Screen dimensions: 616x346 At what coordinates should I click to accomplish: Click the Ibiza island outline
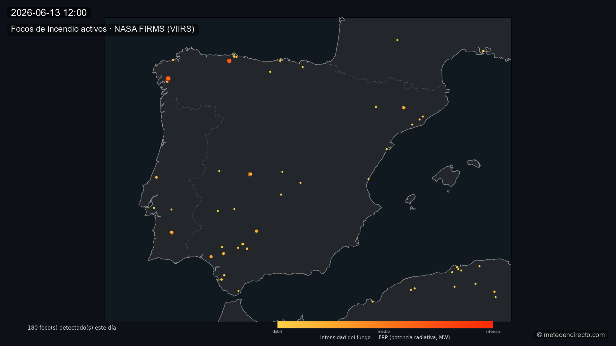pyautogui.click(x=410, y=199)
